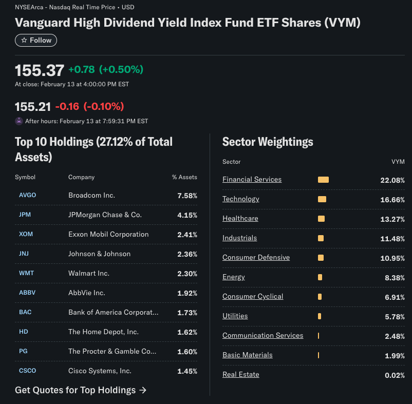Open the Real Estate sector link

tap(240, 374)
